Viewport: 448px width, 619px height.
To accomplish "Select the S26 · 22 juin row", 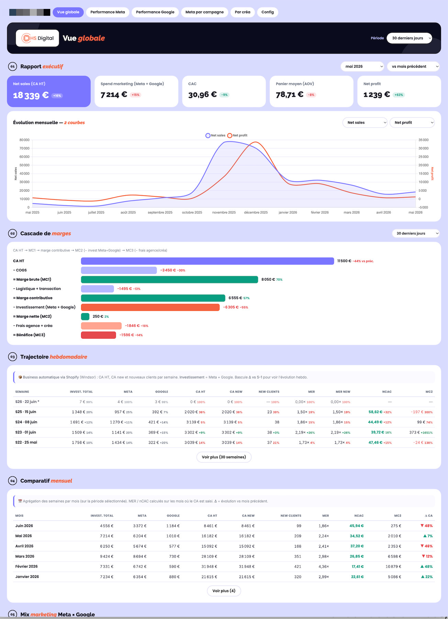I will pyautogui.click(x=224, y=402).
